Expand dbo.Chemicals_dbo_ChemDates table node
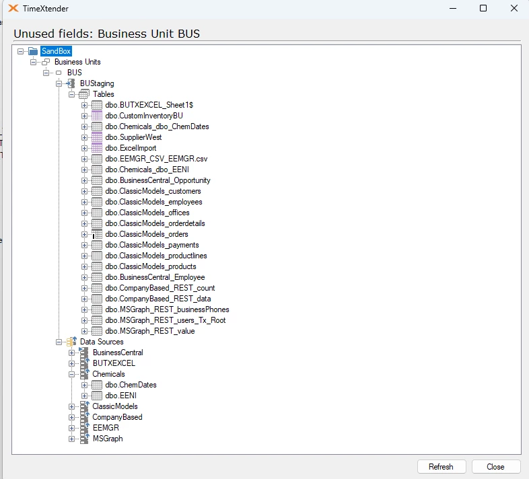Screen dimensions: 529x479 [x=84, y=127]
